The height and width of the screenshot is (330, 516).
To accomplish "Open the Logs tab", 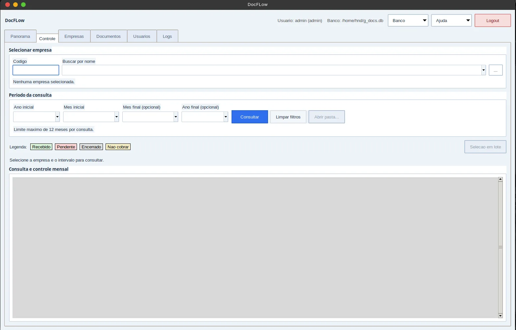I will tap(167, 36).
